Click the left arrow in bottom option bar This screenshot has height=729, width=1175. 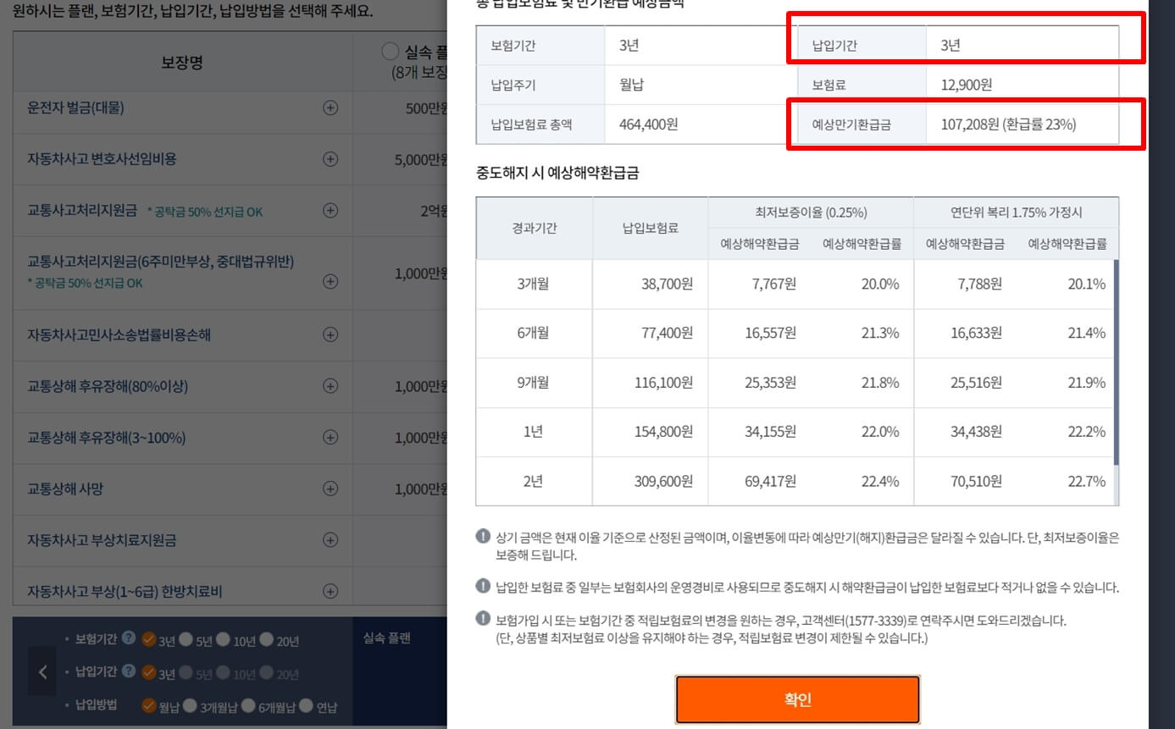coord(42,672)
